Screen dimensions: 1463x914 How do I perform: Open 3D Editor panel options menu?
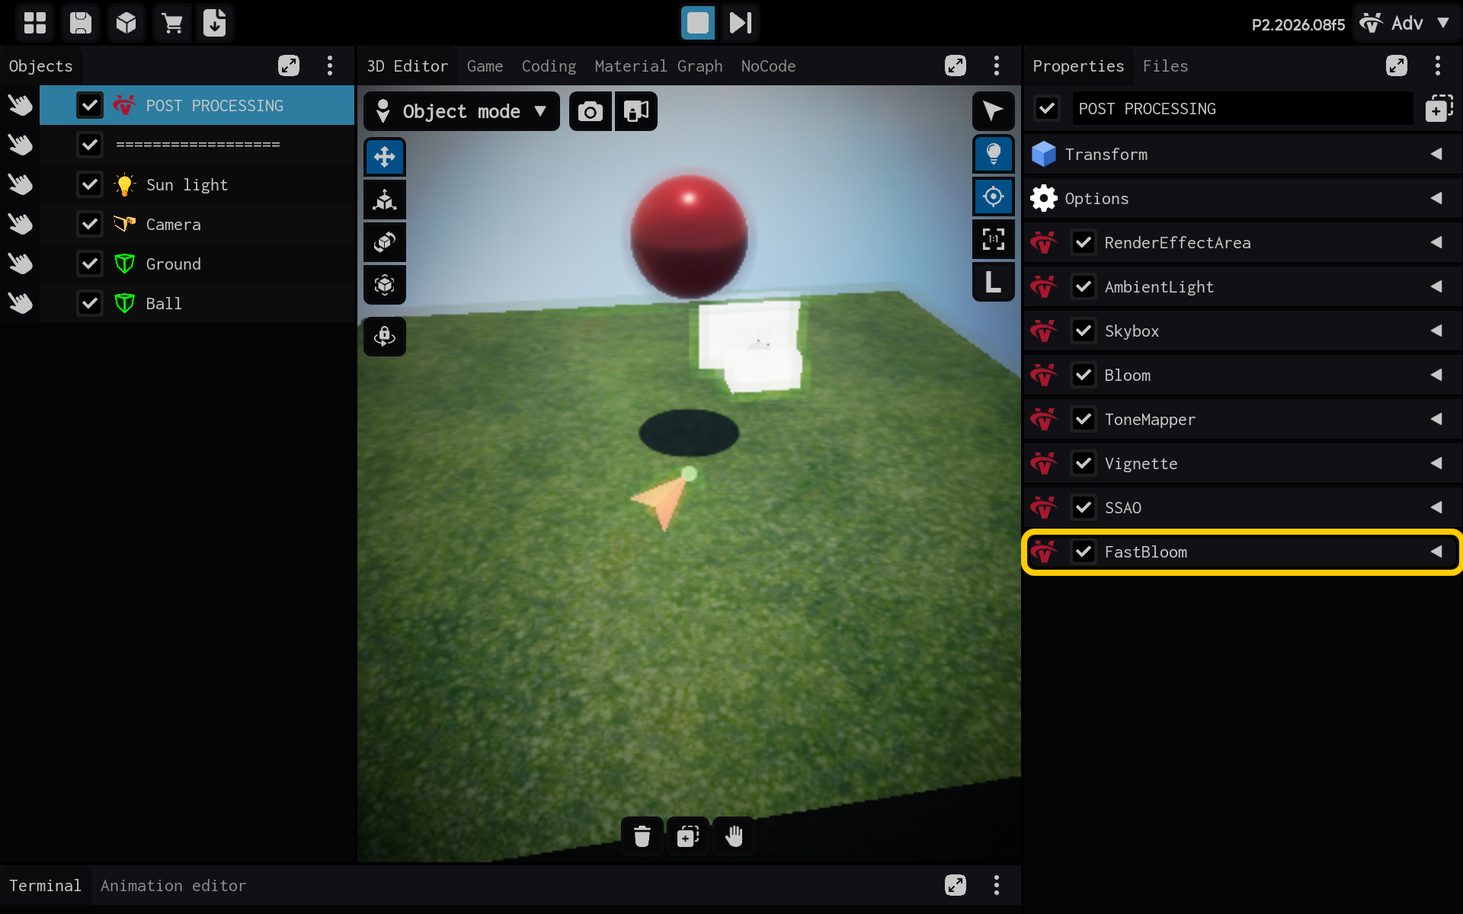[x=997, y=66]
